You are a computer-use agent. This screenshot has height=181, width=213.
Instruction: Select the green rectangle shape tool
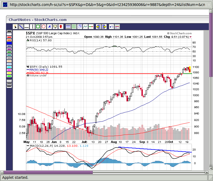click(x=38, y=27)
